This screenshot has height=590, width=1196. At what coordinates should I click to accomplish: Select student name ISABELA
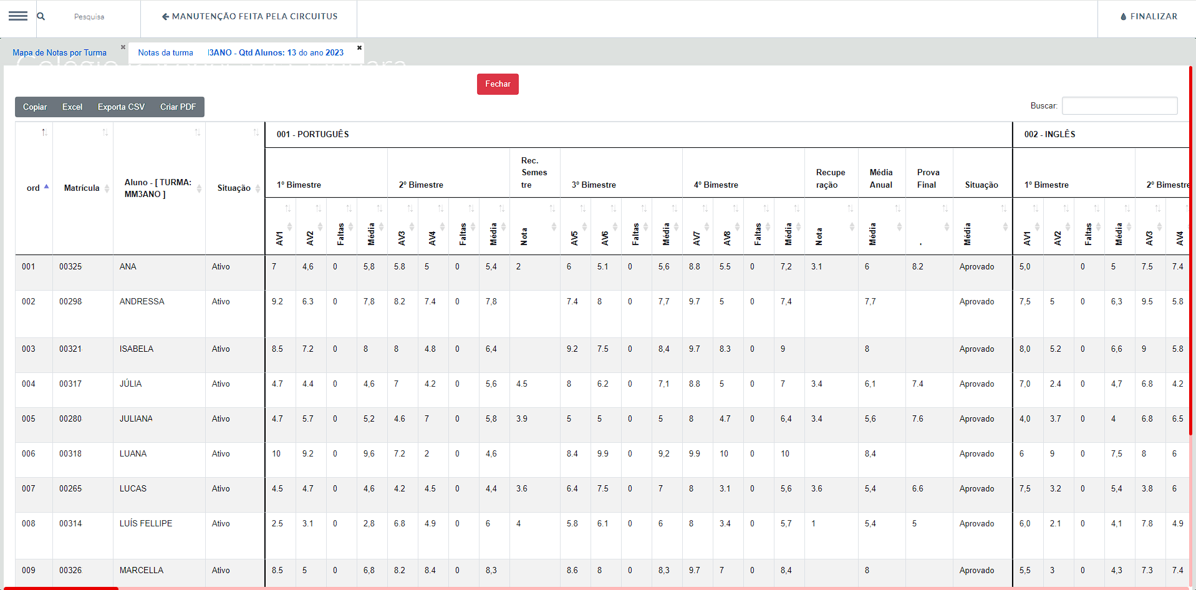click(x=137, y=349)
